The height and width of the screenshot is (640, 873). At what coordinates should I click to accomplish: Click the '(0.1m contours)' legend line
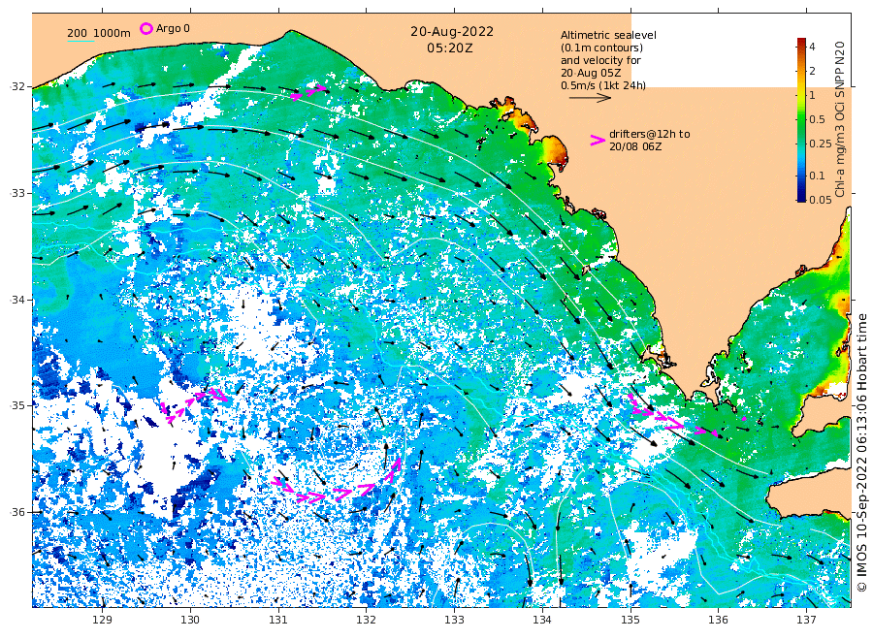601,48
